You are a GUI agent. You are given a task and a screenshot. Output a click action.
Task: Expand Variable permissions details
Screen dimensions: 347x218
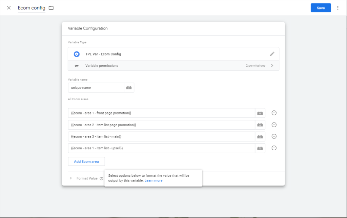click(x=272, y=66)
